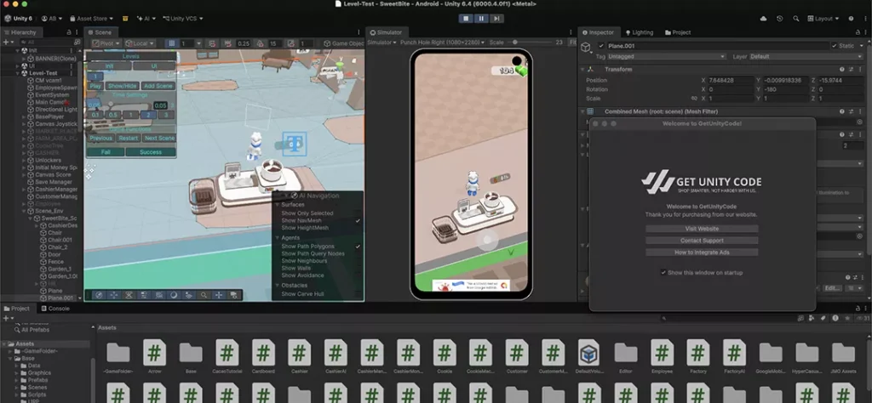Open global Search magnifier in toolbar
This screenshot has height=403, width=872.
click(795, 19)
